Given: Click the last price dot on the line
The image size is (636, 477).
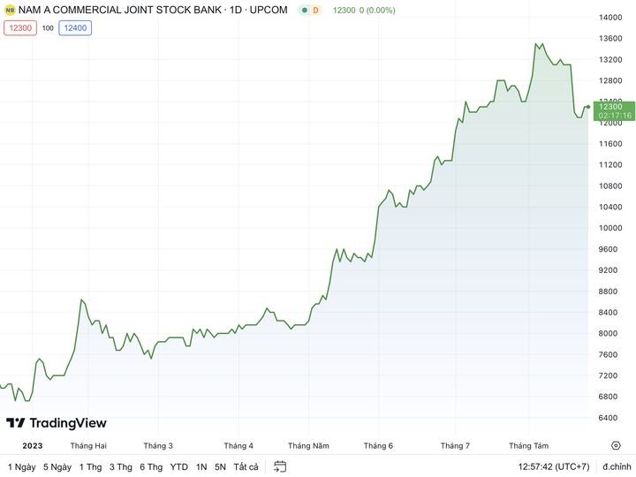Looking at the screenshot, I should [x=587, y=107].
